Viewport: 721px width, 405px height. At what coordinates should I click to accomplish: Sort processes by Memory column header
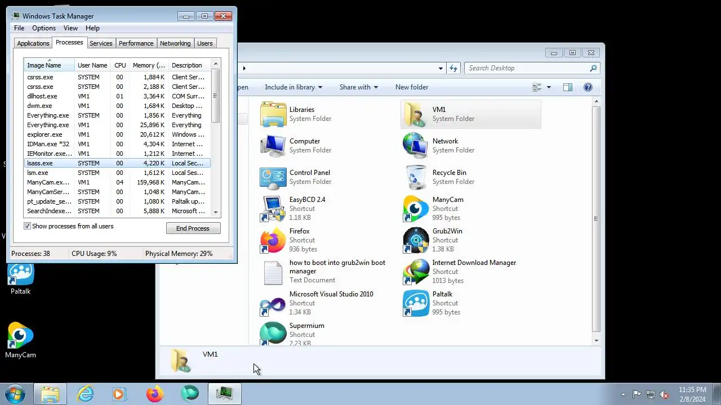click(x=149, y=65)
